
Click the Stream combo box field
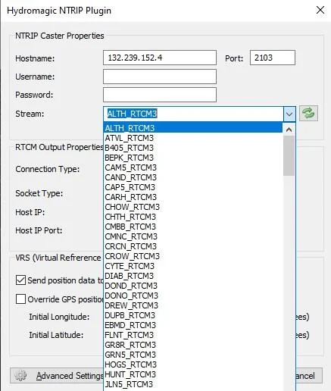pyautogui.click(x=193, y=114)
